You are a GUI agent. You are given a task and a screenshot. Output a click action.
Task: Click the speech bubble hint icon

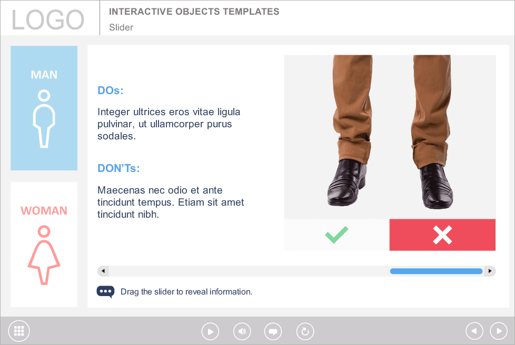click(x=105, y=291)
